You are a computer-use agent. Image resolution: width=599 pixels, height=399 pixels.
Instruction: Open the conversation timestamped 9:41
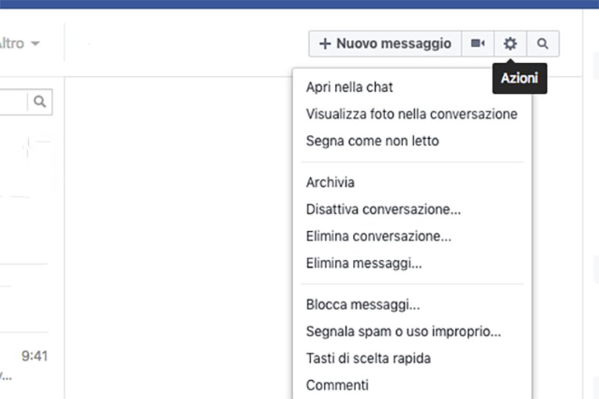click(x=23, y=365)
